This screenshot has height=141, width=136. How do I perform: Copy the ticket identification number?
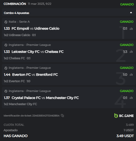(x=62, y=116)
